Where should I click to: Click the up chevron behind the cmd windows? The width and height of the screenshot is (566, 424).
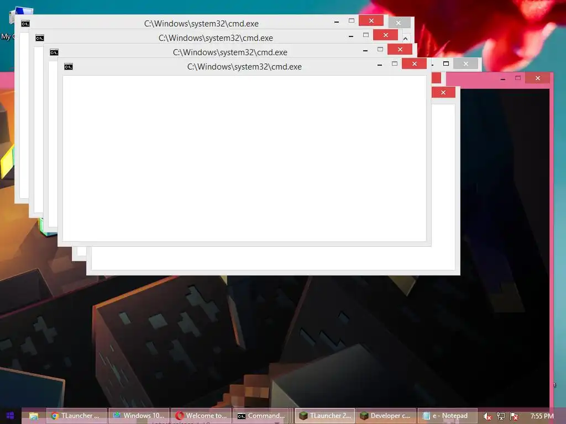click(x=405, y=38)
